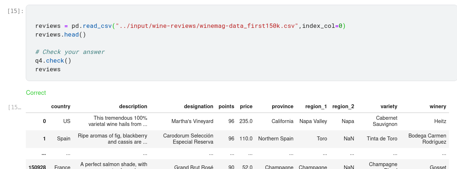
Task: Click the 'designation' column header
Action: pyautogui.click(x=199, y=106)
